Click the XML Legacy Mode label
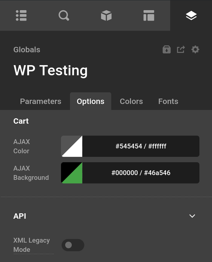This screenshot has width=212, height=262. pyautogui.click(x=31, y=245)
